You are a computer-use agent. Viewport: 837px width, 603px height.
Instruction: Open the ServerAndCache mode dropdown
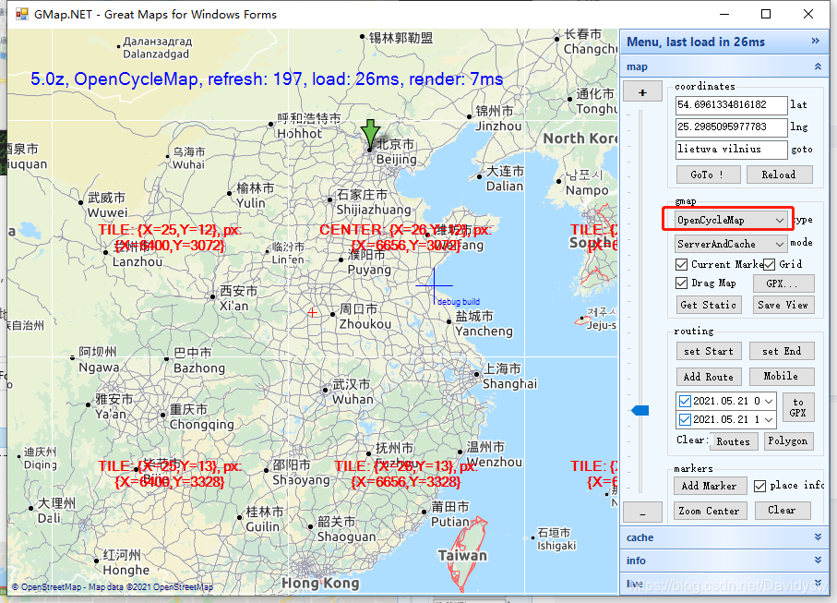coord(780,244)
